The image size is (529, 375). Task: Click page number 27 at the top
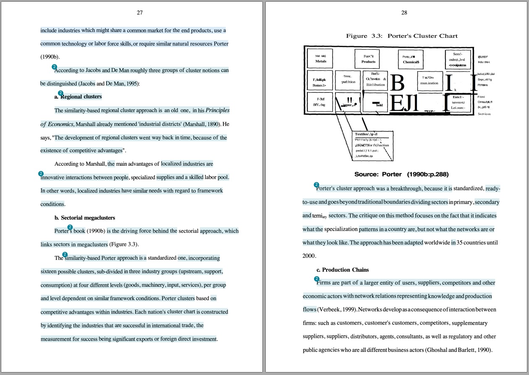coord(140,13)
